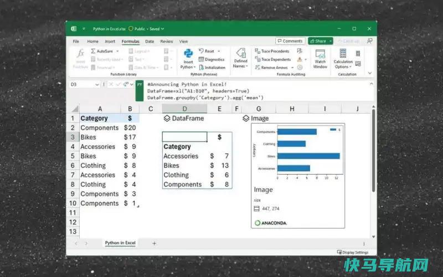Image resolution: width=443 pixels, height=277 pixels.
Task: Click the Error Checking warning icon
Action: tap(300, 59)
